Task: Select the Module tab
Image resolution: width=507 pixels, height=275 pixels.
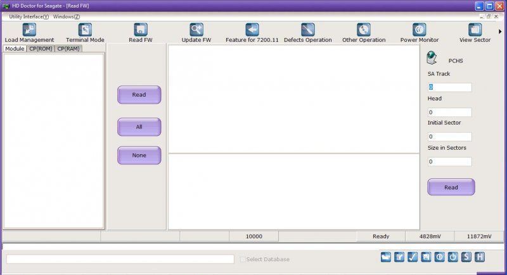Action: [15, 49]
